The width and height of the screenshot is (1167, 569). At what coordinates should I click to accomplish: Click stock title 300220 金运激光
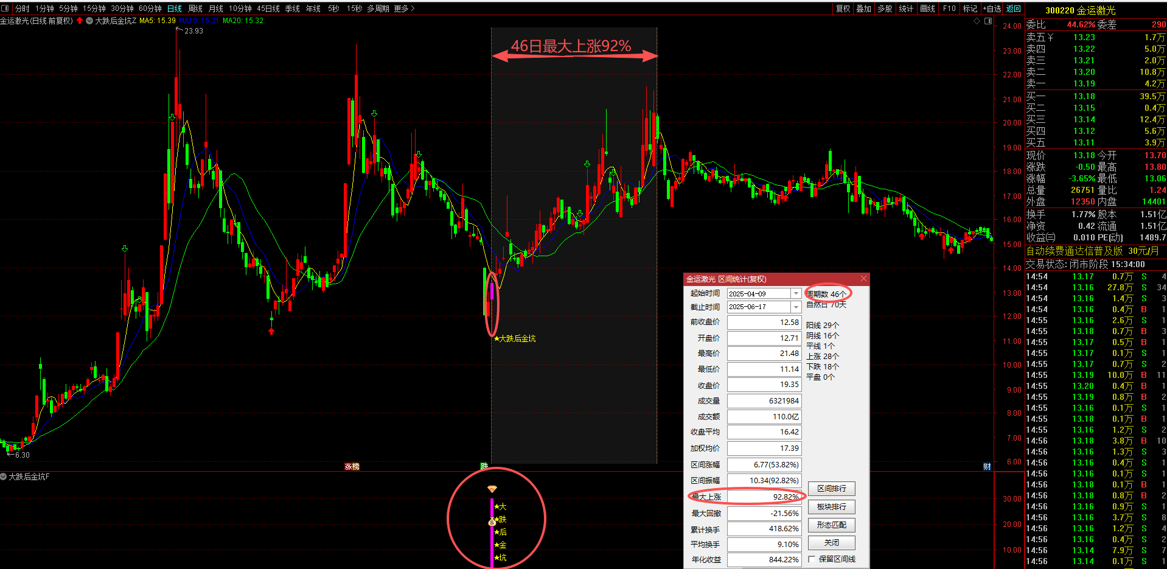point(1081,10)
